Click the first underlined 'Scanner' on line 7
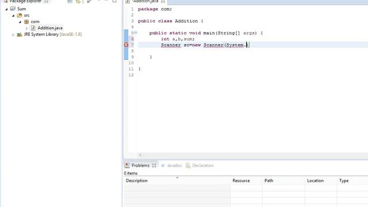The image size is (368, 207). [x=171, y=45]
